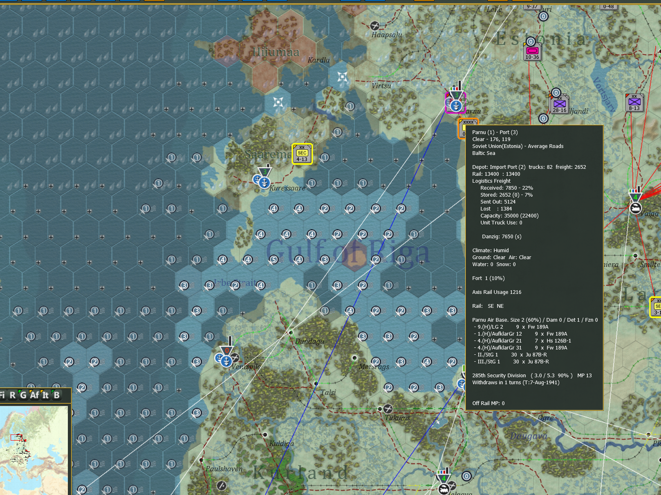Image resolution: width=661 pixels, height=495 pixels.
Task: Click the '1.(H)/AufklarGr 12' air unit line
Action: 520,334
